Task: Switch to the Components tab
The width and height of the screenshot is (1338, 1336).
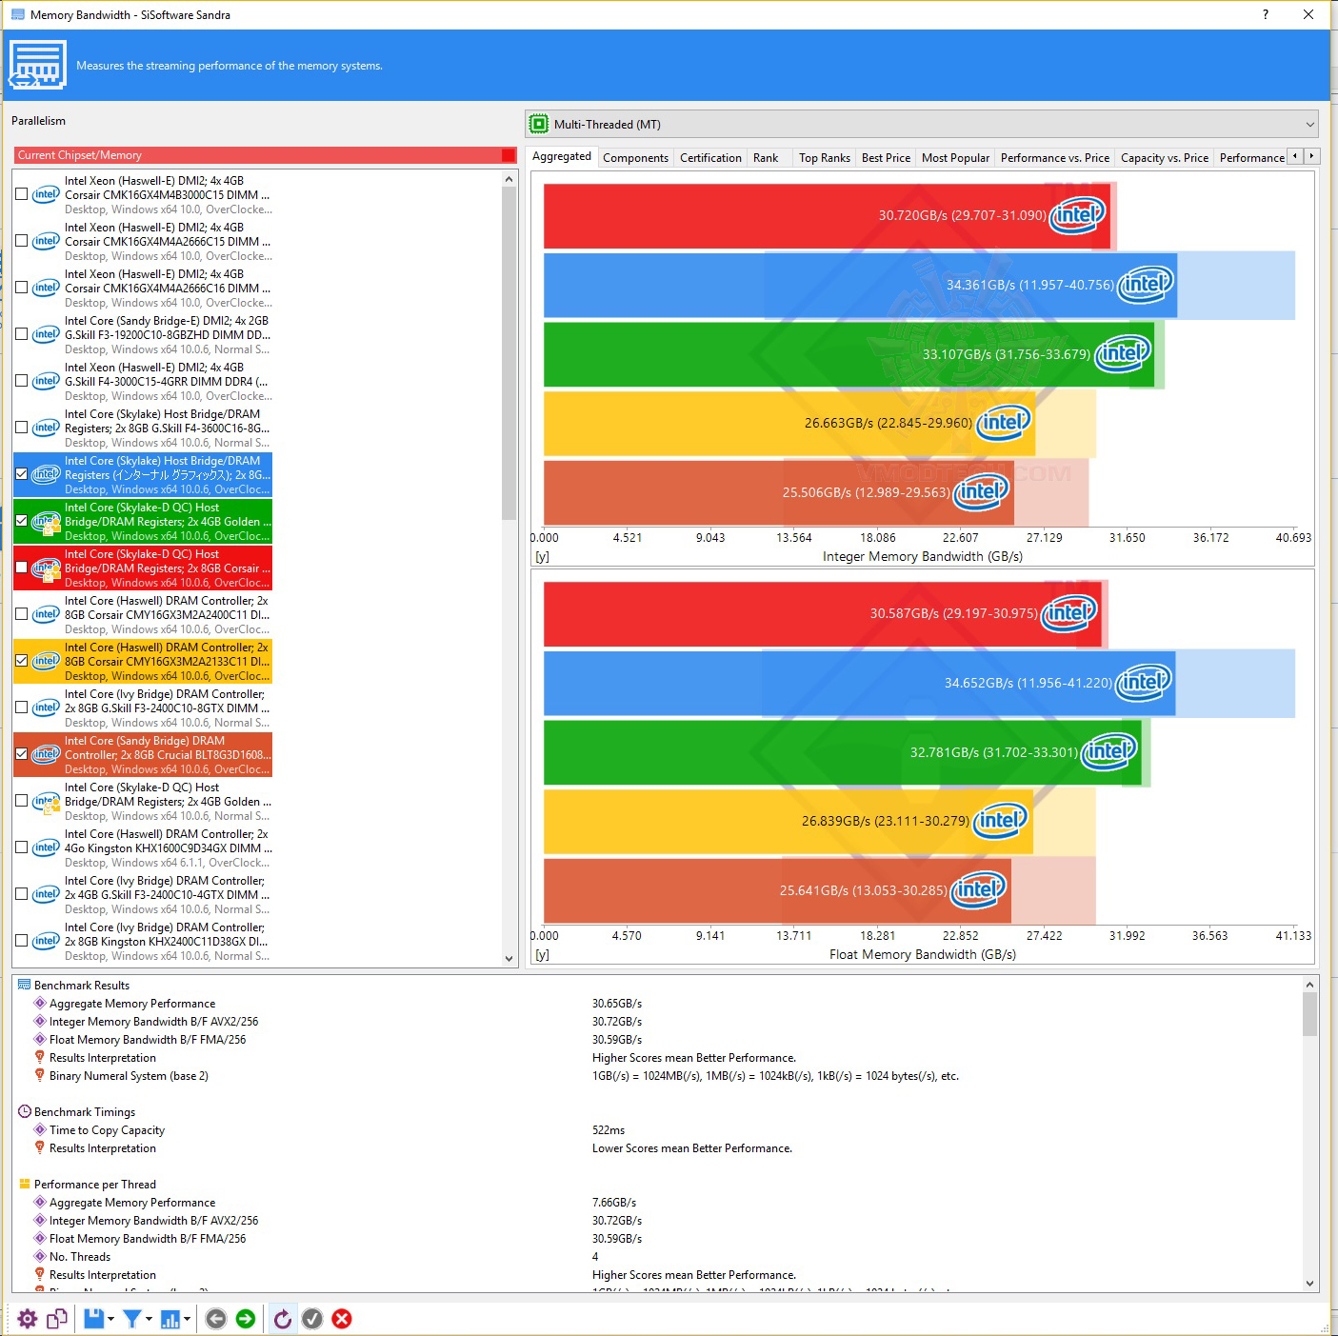Action: tap(635, 158)
